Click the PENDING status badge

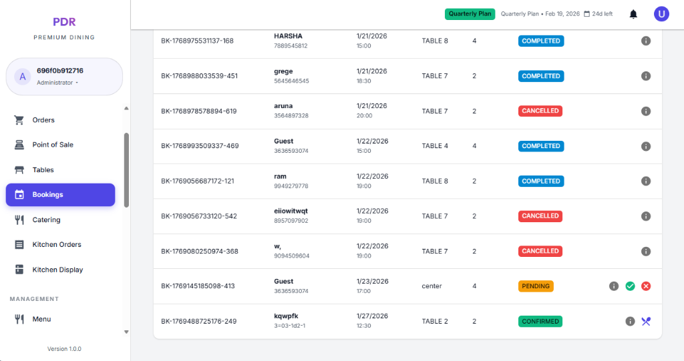(536, 286)
